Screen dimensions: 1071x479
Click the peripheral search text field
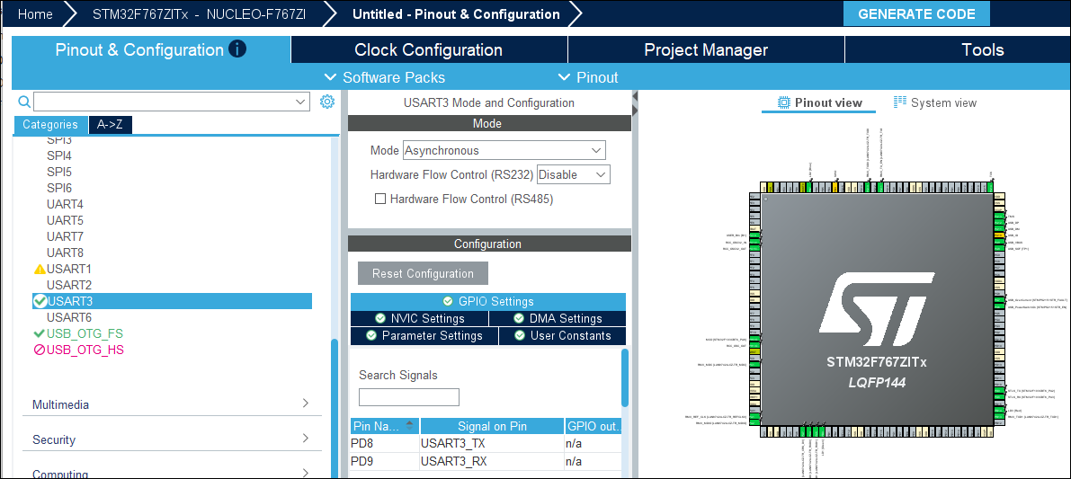pos(164,102)
